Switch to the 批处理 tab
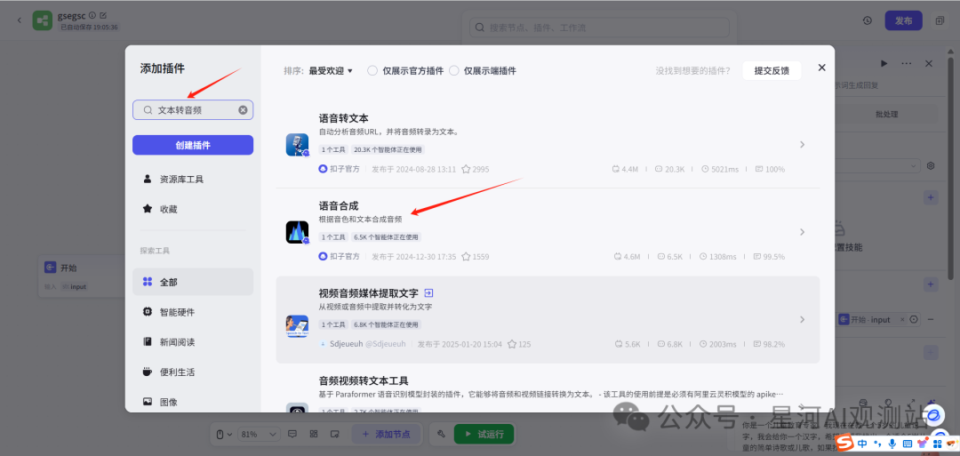The image size is (960, 456). [x=886, y=115]
